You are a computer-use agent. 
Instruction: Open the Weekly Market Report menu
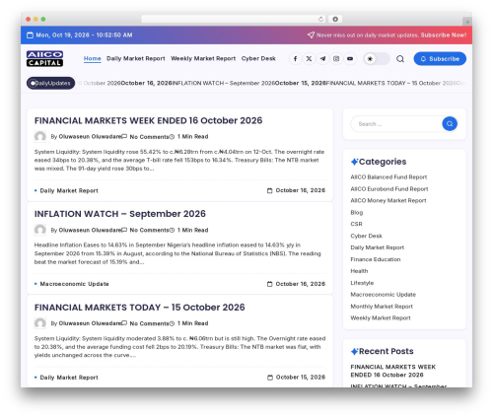coord(203,58)
